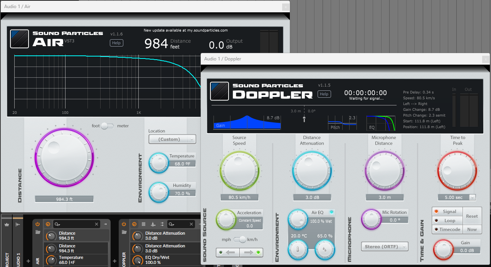Click the Air EQ wet amount knob
The height and width of the screenshot is (267, 491).
pos(298,219)
